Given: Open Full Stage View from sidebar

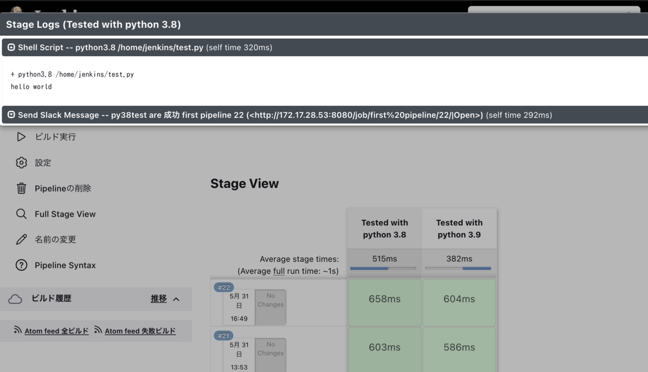Looking at the screenshot, I should pos(65,214).
